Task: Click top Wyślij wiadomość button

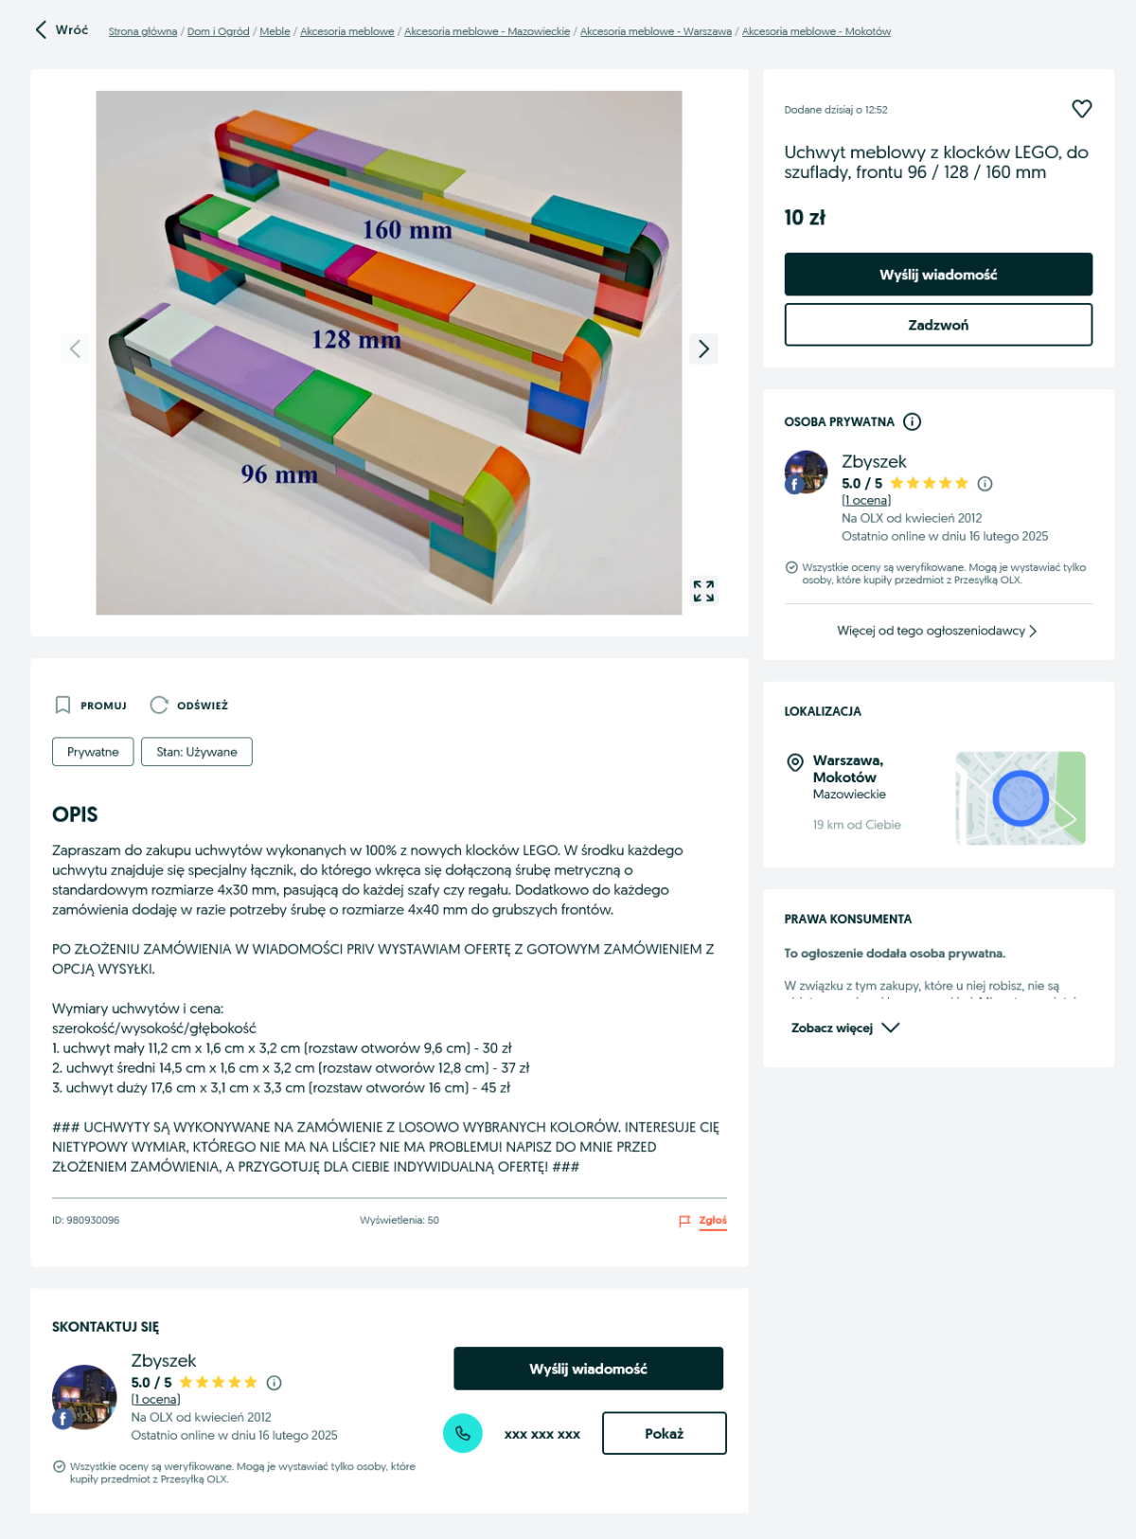Action: (x=938, y=275)
